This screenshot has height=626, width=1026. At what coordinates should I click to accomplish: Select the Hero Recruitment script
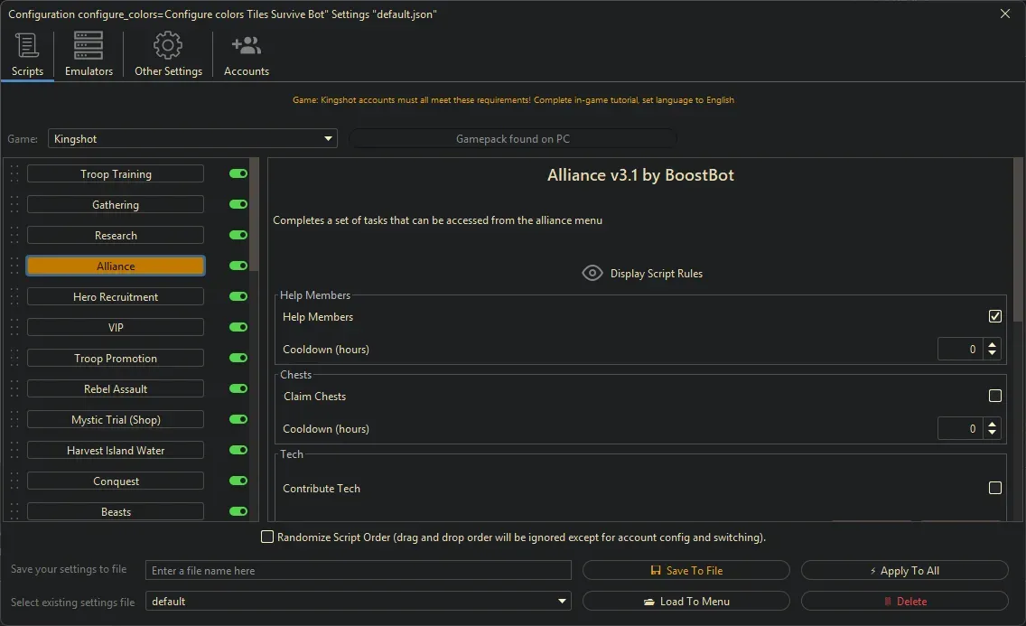(x=116, y=297)
